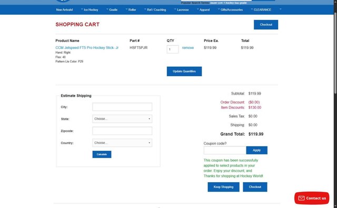Click the Flex: 40 detail text
The height and width of the screenshot is (208, 337).
pyautogui.click(x=61, y=57)
